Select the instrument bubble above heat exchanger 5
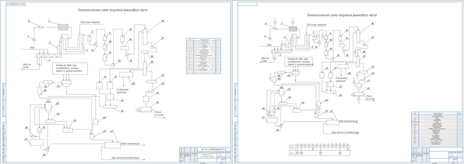The image size is (464, 164). coord(292,21)
